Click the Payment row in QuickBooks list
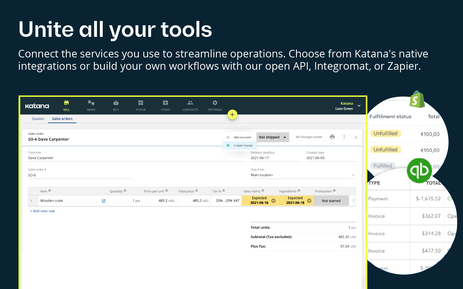Viewport: 463px width, 289px height. coord(412,199)
